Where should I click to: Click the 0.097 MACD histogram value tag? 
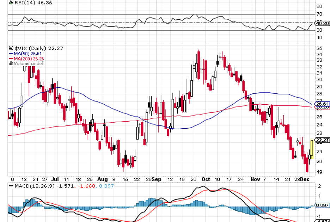tap(323, 205)
